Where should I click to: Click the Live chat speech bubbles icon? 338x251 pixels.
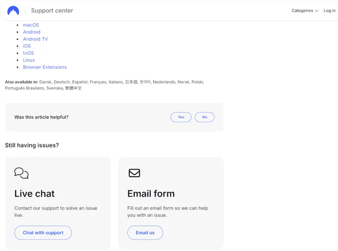pyautogui.click(x=22, y=173)
